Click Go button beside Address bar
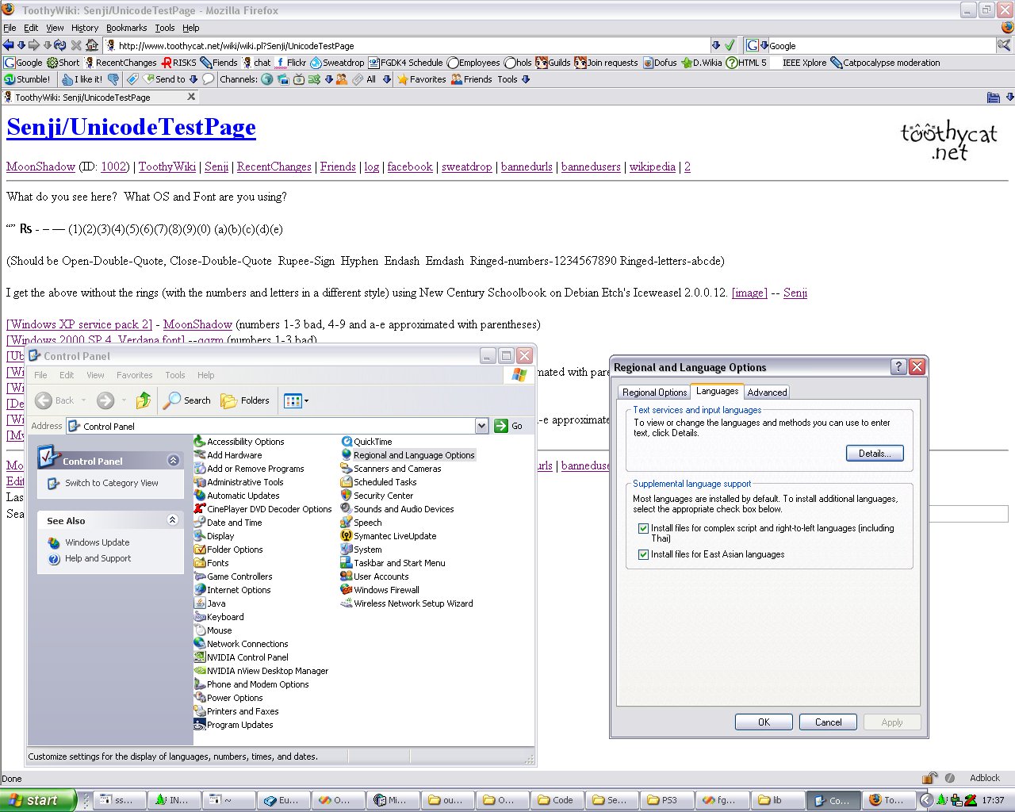The width and height of the screenshot is (1015, 812). pyautogui.click(x=509, y=426)
